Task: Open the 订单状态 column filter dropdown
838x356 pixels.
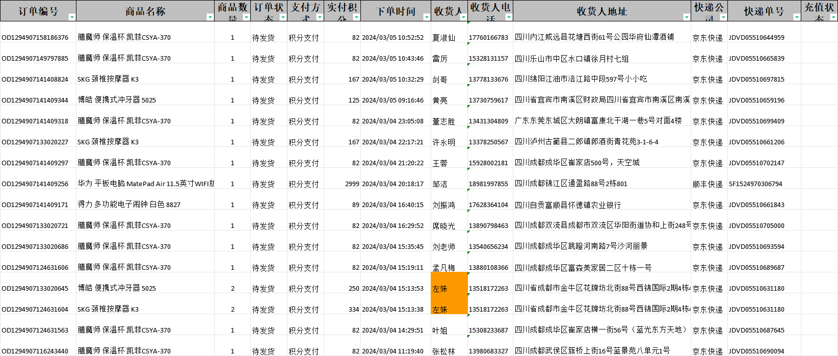Action: pyautogui.click(x=283, y=17)
